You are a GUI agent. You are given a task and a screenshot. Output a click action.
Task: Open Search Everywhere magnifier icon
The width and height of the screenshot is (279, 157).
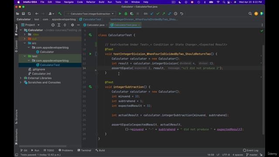[250, 14]
